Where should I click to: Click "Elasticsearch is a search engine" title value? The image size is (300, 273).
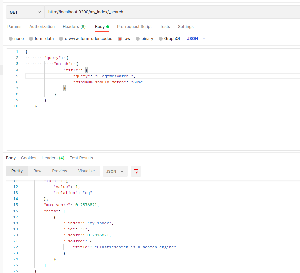[x=135, y=247]
